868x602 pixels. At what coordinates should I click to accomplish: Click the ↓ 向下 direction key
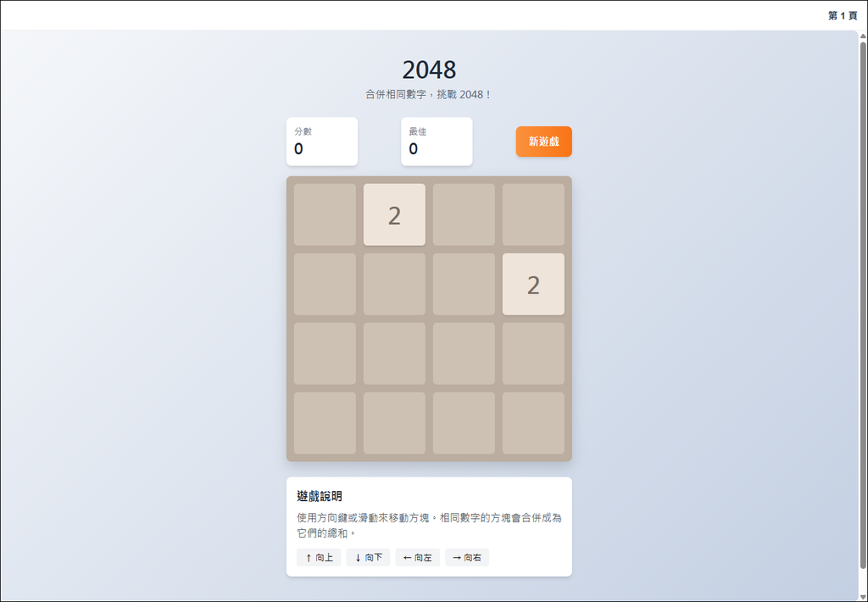point(368,557)
